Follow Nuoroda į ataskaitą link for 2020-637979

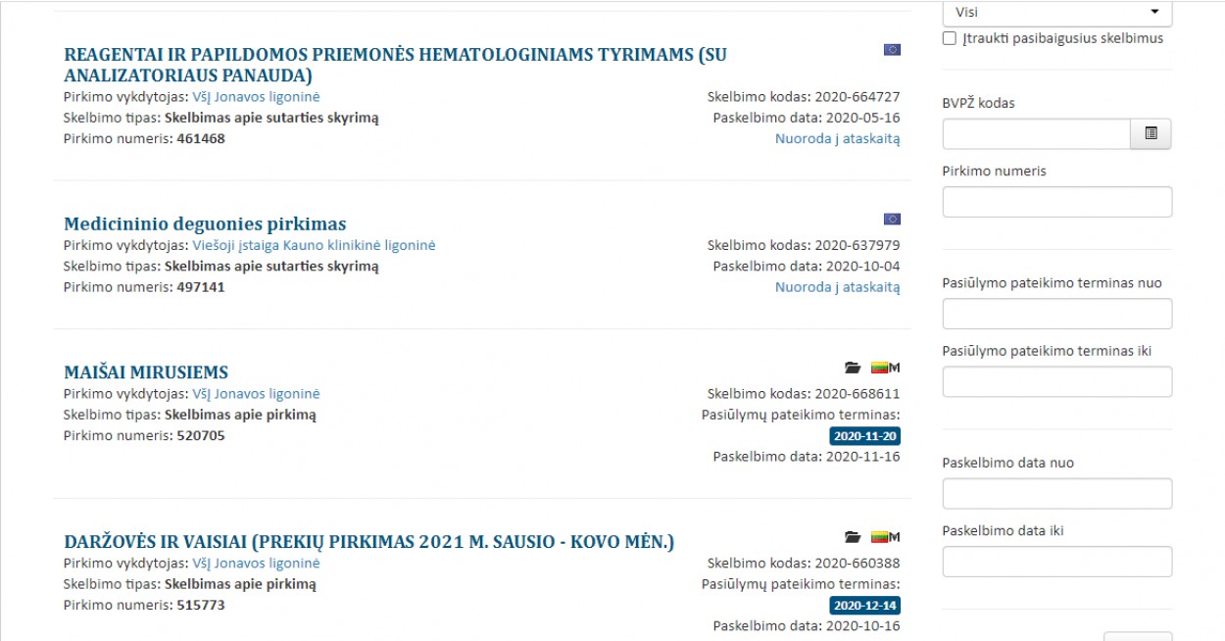837,286
